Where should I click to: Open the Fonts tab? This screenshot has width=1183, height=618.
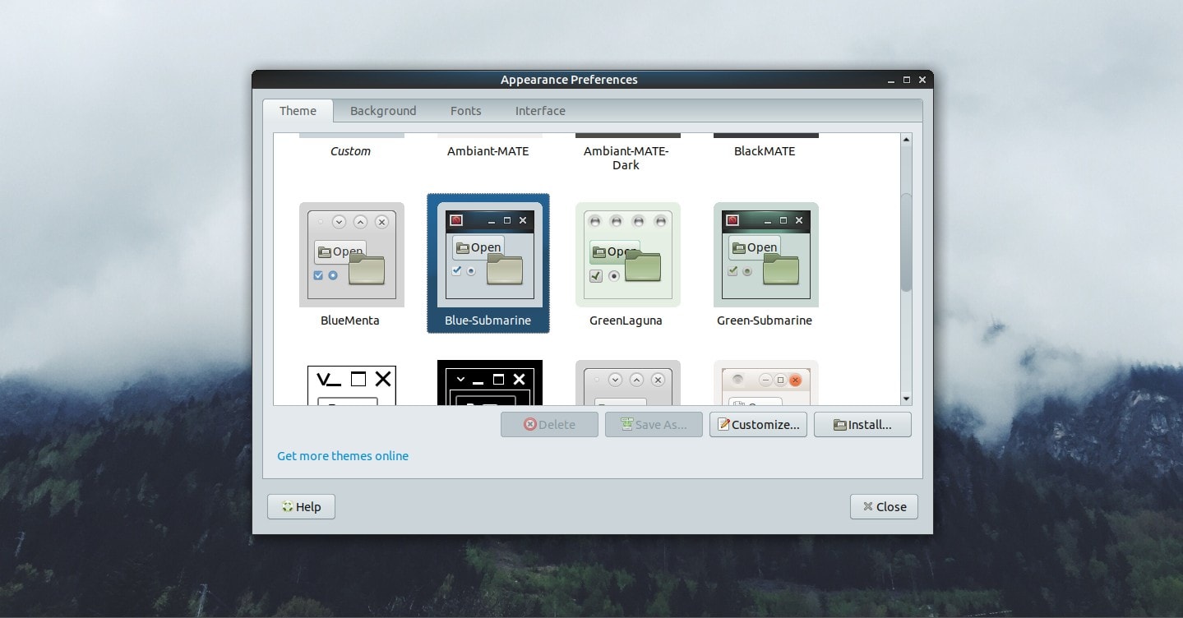tap(465, 111)
